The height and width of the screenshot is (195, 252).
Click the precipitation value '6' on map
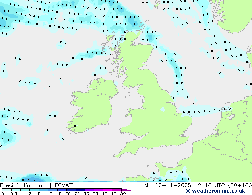pos(23,179)
